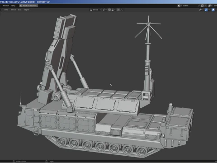Open the Global transform orientation dropdown

click(x=95, y=10)
